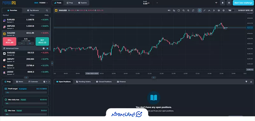Screen dimensions: 255x121
Task: Select GBPUSD row in watchlist
Action: tap(26, 27)
